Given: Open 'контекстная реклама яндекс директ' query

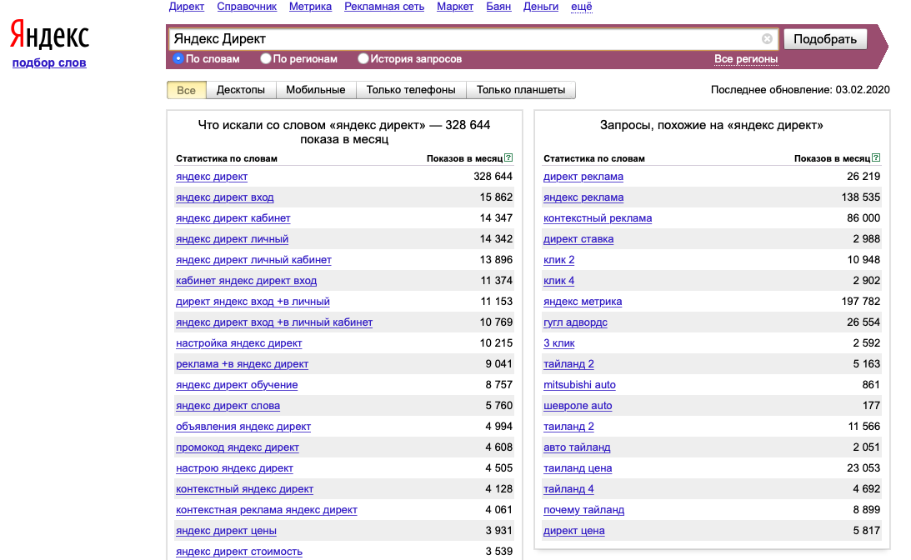Looking at the screenshot, I should 267,510.
